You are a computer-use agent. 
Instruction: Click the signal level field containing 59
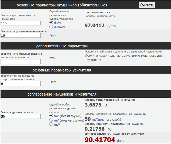21,116
